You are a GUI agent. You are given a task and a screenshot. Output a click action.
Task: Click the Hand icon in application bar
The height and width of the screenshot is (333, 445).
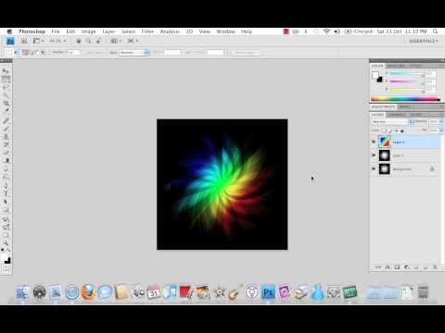(79, 41)
